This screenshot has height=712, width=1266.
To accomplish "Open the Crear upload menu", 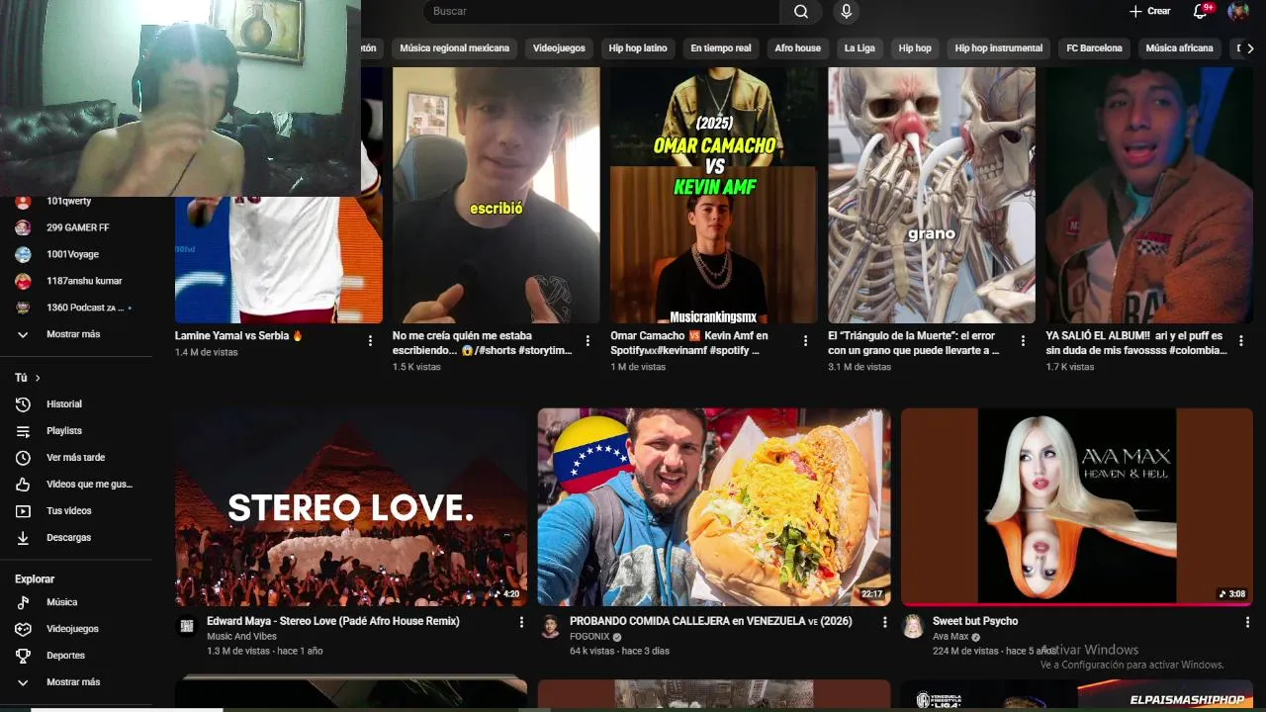I will pyautogui.click(x=1149, y=11).
